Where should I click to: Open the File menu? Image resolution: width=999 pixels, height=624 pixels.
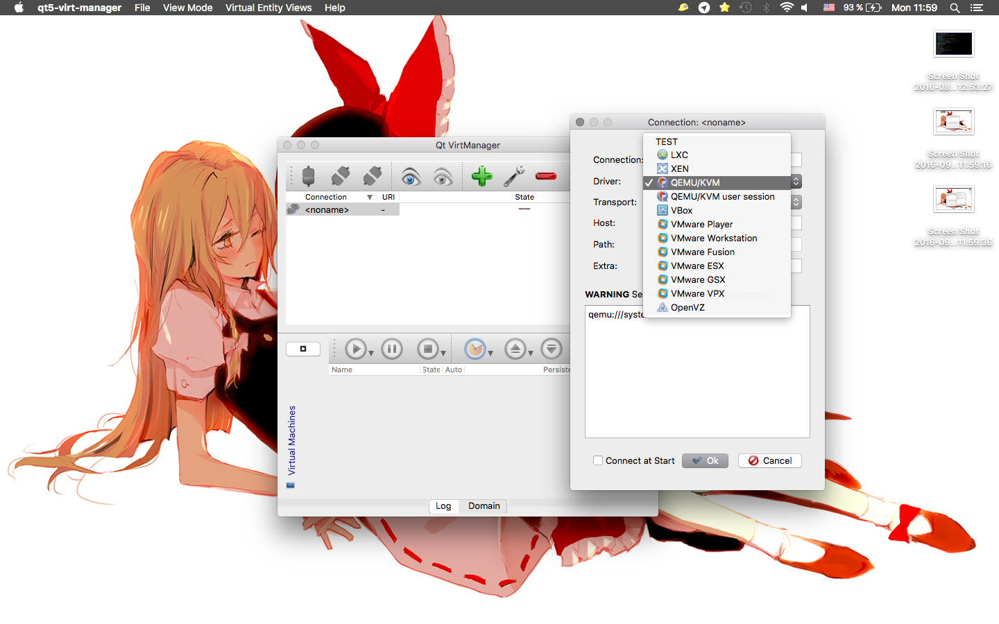[142, 8]
